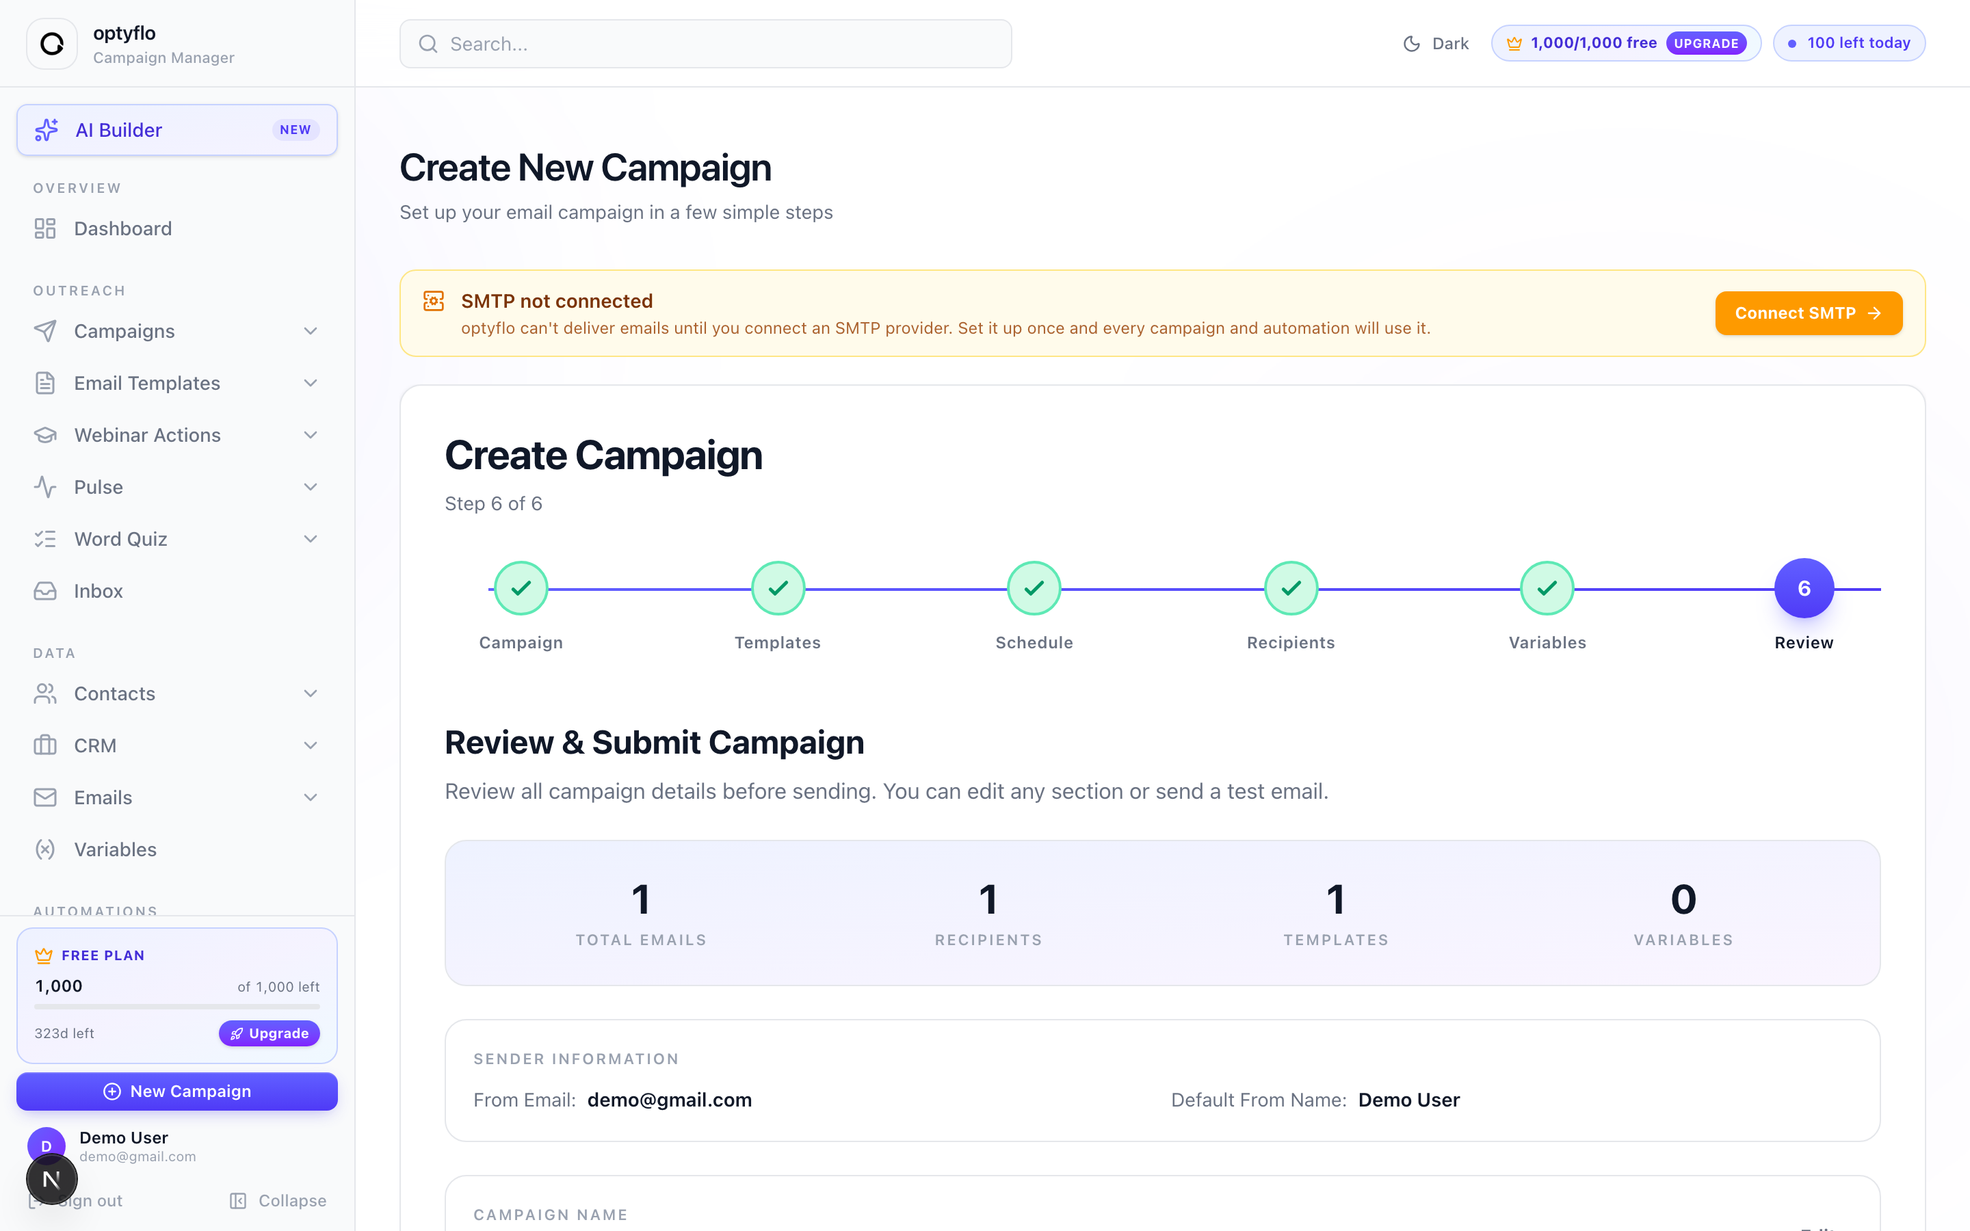Go to the Recipients step circle
Screen dimensions: 1970x1231
pos(1291,588)
